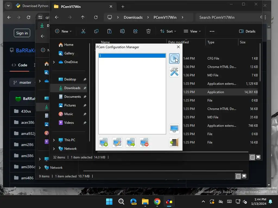Switch to large thumbnails view in front status bar
The height and width of the screenshot is (208, 278).
coord(258,157)
